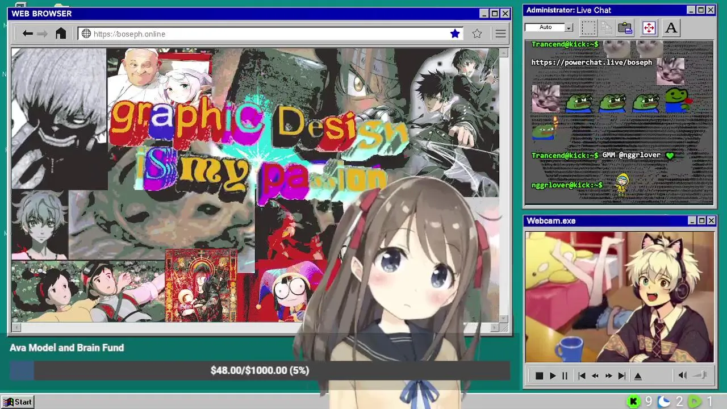This screenshot has width=727, height=409.
Task: Open the font 'A' tool in Live Chat
Action: point(671,27)
